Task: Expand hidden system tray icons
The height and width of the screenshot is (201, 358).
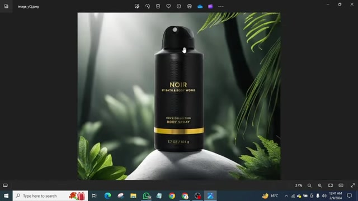Action: [x=286, y=196]
